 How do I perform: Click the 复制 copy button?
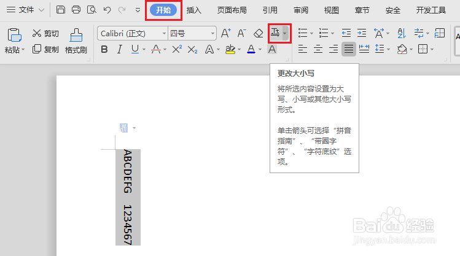point(45,49)
